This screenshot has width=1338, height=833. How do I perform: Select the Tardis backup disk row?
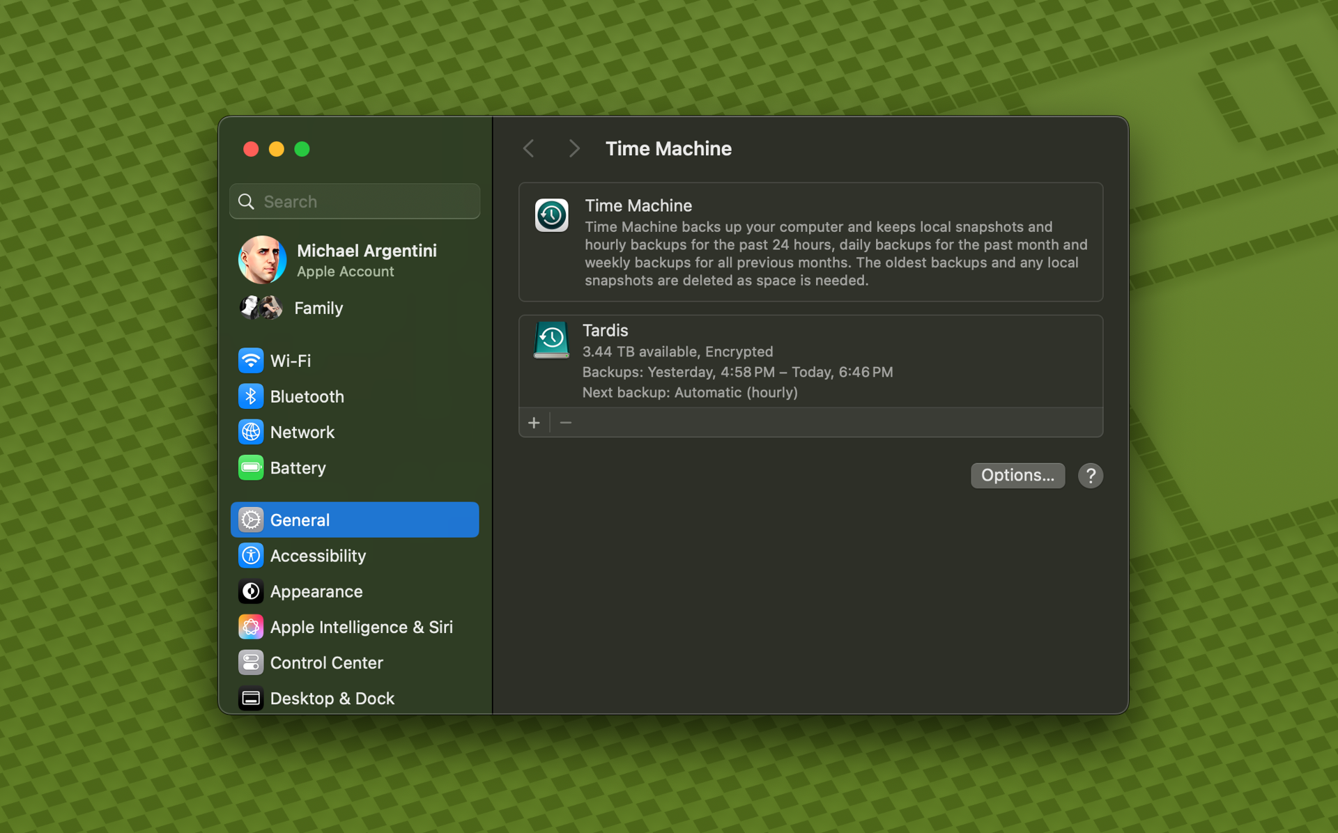pos(810,361)
